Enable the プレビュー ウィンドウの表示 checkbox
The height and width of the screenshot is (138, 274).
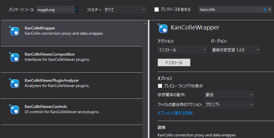[x=160, y=86]
